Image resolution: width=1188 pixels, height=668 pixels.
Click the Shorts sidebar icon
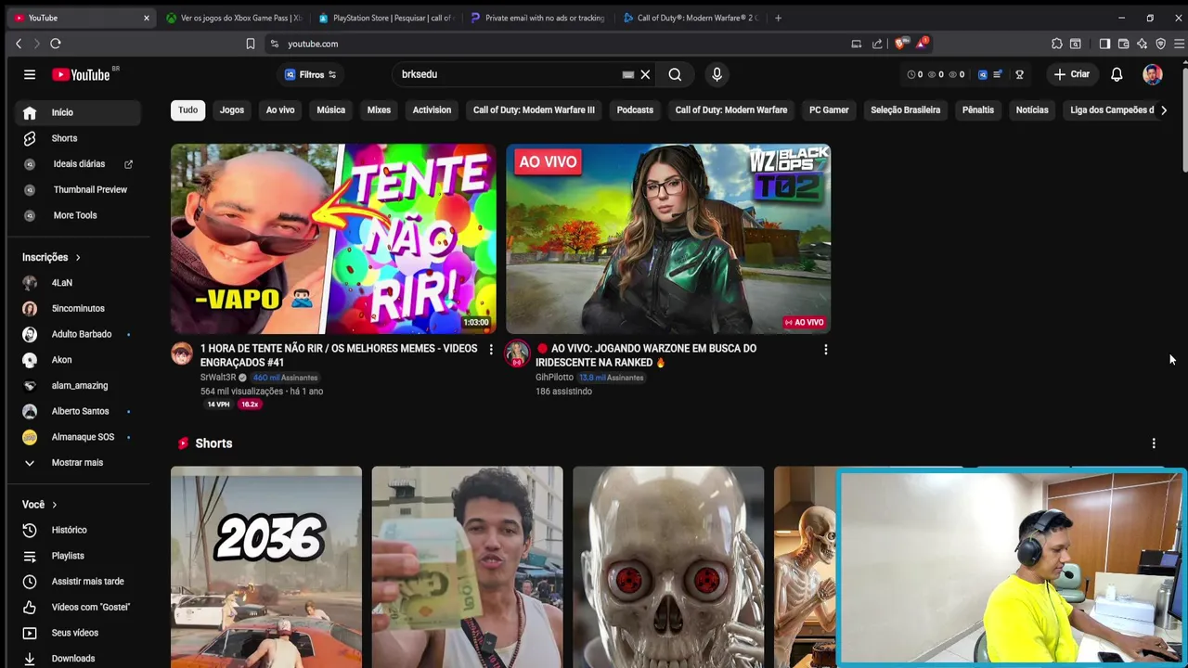(30, 138)
